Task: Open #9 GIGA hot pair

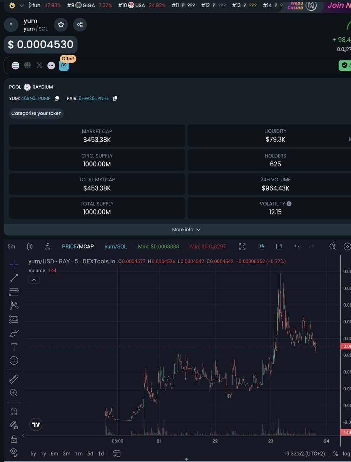Action: click(89, 5)
